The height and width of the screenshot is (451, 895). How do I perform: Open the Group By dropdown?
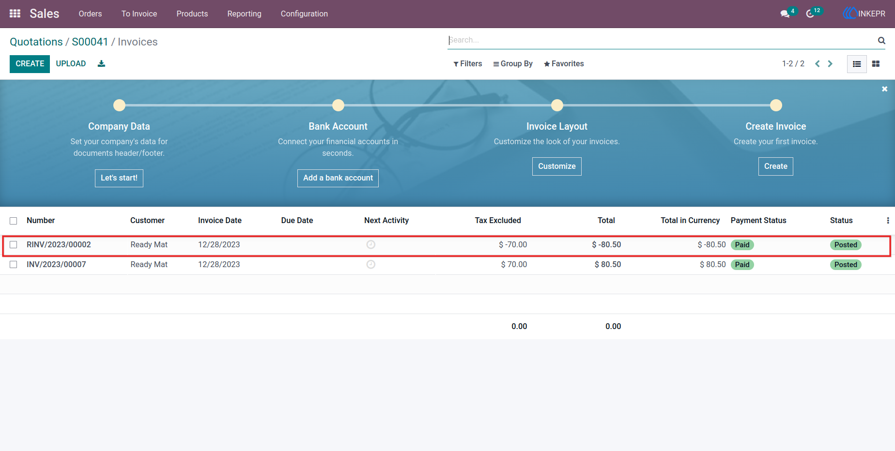513,64
